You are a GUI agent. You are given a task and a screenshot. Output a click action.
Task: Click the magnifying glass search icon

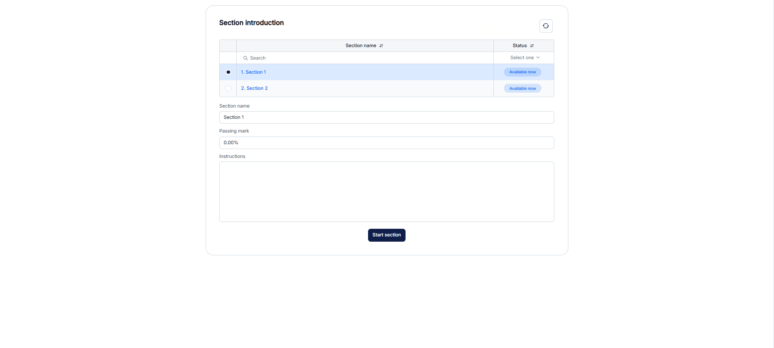pyautogui.click(x=245, y=58)
